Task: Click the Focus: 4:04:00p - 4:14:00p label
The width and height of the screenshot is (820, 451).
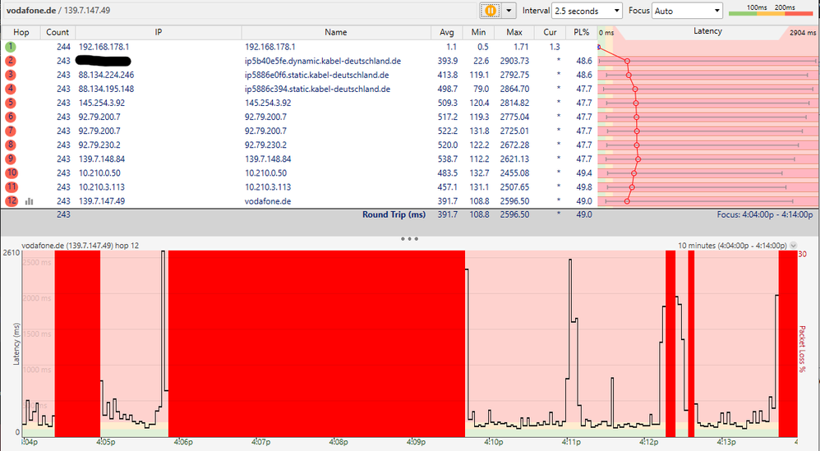Action: (765, 214)
